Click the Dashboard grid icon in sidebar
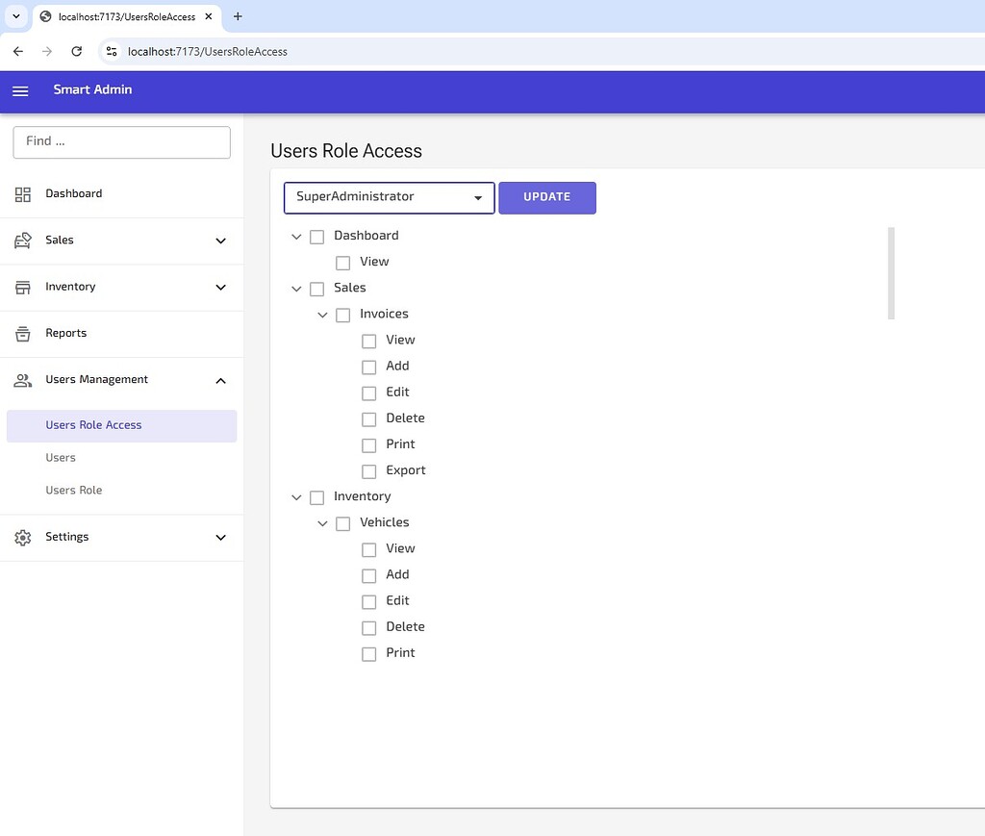This screenshot has width=985, height=836. (x=22, y=193)
